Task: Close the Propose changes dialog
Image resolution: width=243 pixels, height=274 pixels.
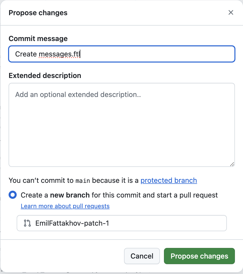Action: click(231, 13)
